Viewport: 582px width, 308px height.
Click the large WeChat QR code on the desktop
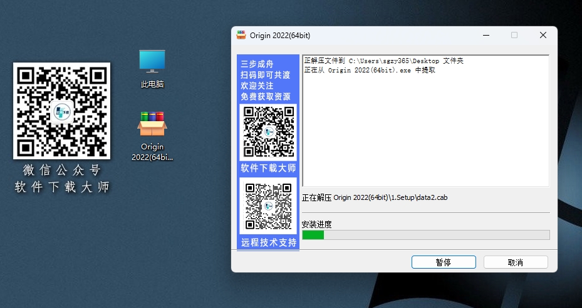[61, 111]
